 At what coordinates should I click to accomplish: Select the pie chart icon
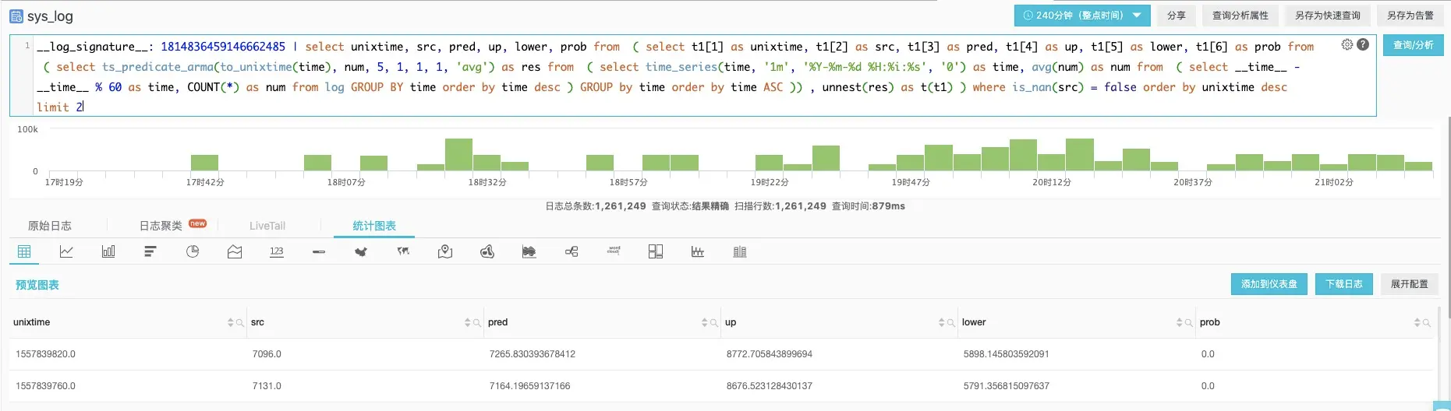click(193, 251)
